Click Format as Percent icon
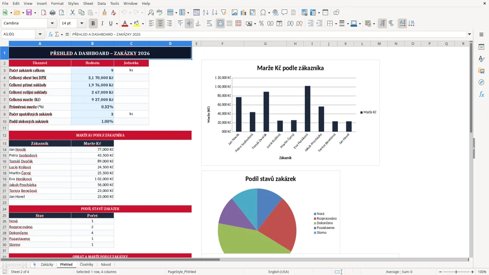489x275 pixels. coord(261,24)
